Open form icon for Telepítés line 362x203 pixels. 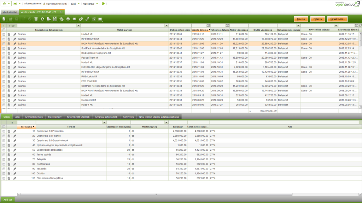click(9, 160)
